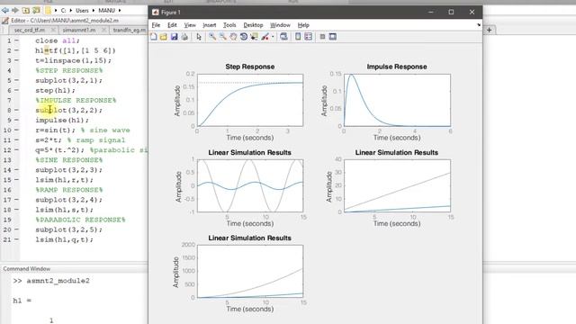Click the Impulse Response plot title

click(x=397, y=67)
